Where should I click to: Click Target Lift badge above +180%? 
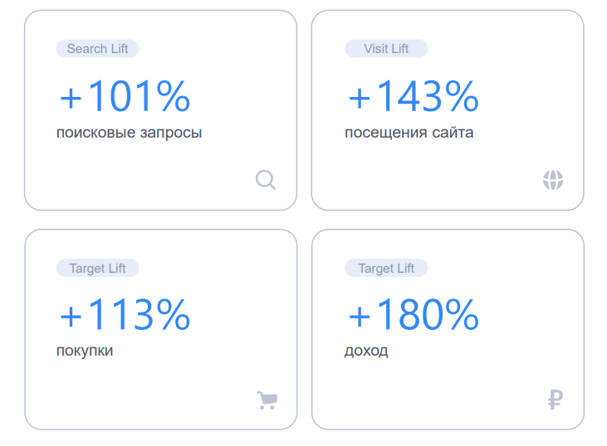386,268
